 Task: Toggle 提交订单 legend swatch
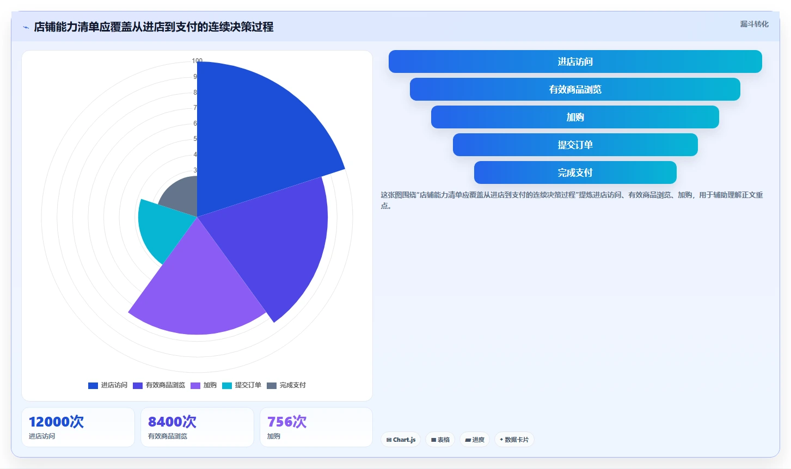coord(227,385)
